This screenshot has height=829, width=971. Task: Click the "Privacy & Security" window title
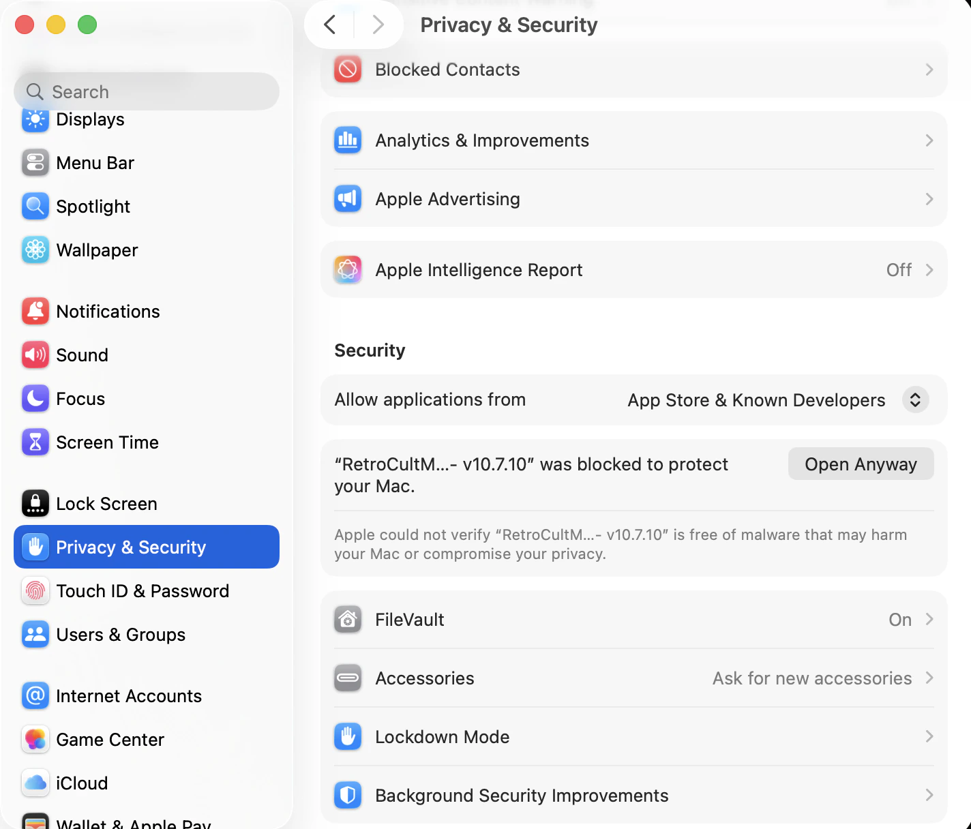(509, 25)
